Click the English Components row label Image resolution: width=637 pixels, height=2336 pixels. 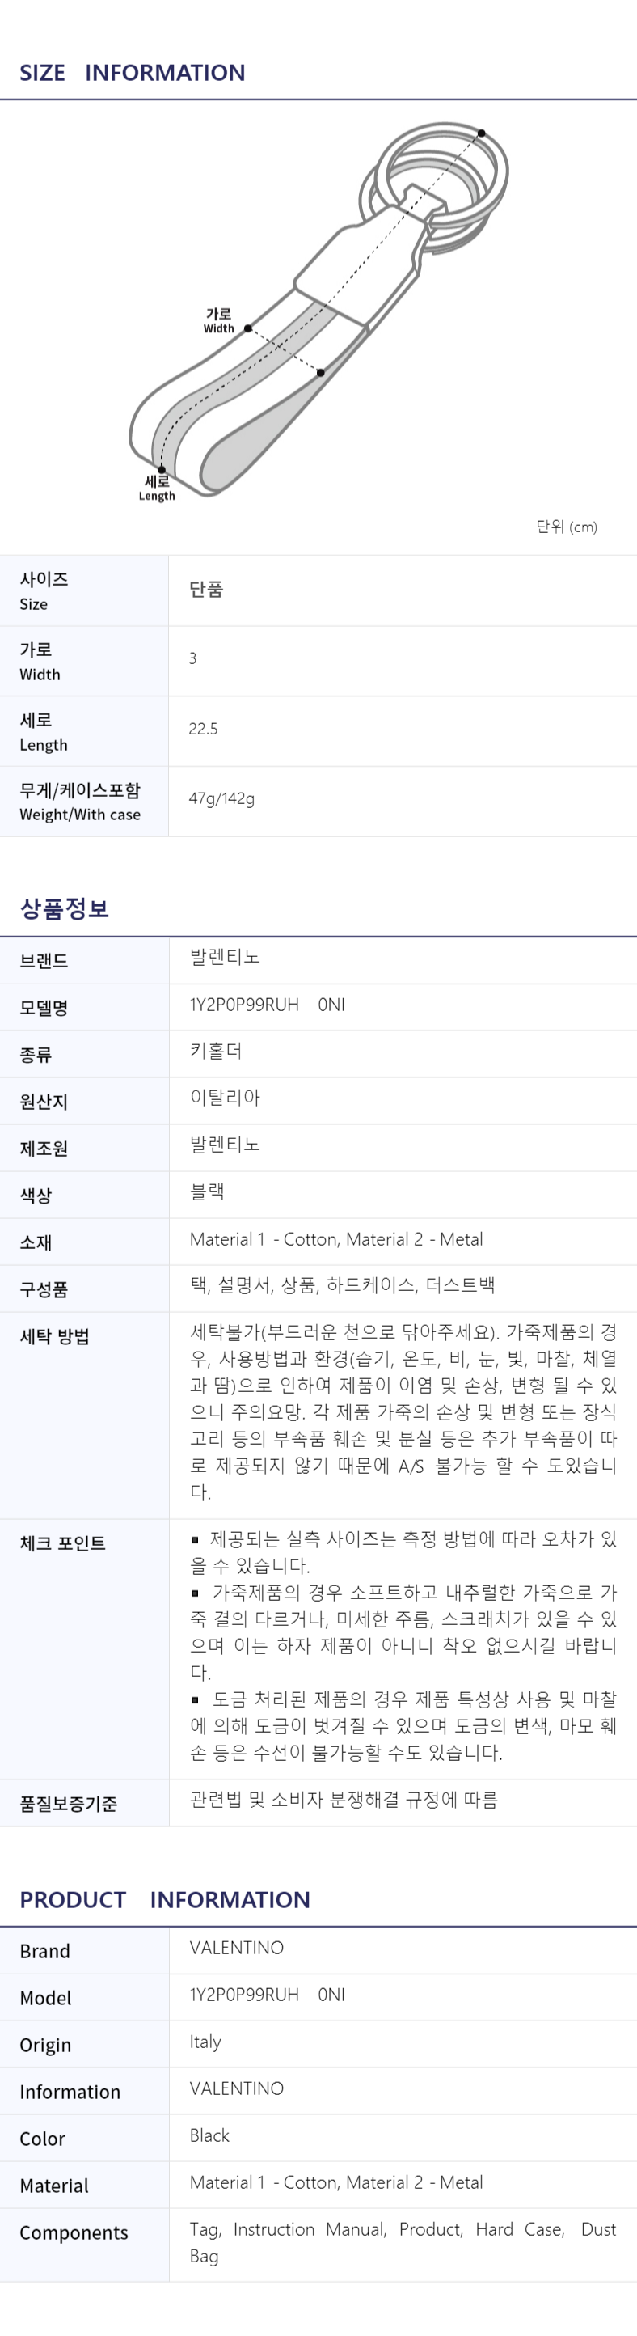coord(74,2232)
